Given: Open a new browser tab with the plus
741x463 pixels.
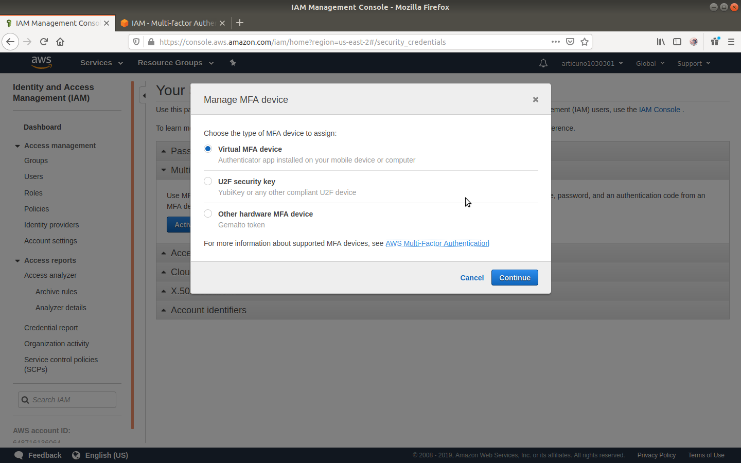Looking at the screenshot, I should pos(240,23).
